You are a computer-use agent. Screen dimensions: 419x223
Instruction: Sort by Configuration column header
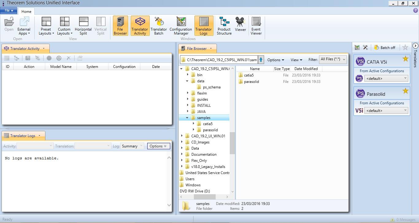tap(124, 66)
